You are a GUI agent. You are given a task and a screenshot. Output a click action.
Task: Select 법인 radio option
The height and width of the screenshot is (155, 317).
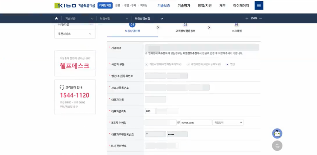pyautogui.click(x=227, y=64)
